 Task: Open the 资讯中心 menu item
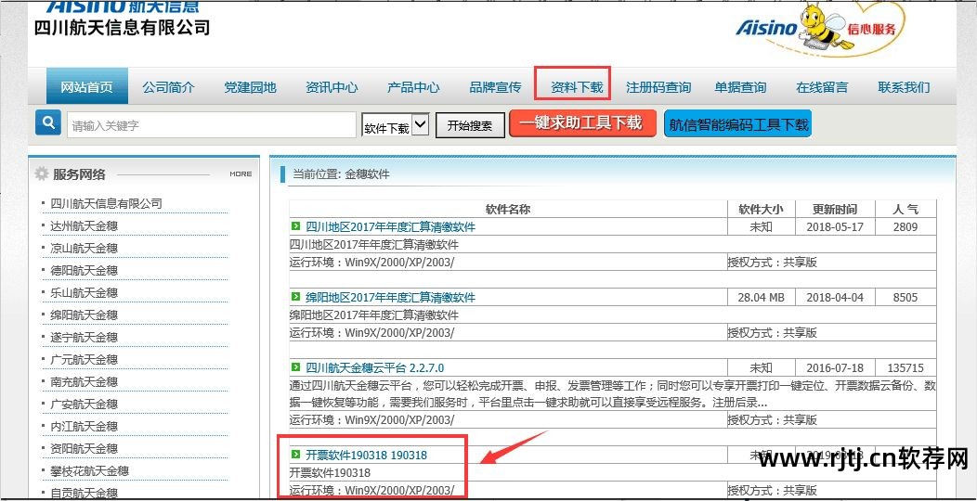(332, 87)
